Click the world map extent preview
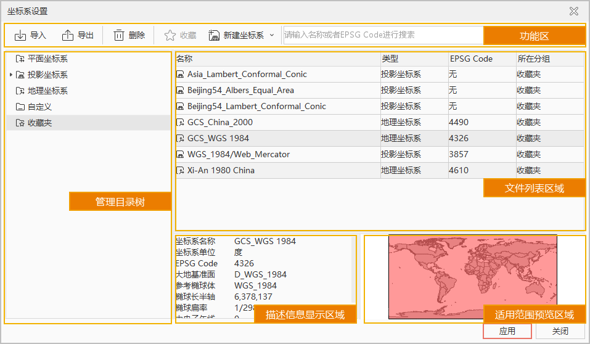The height and width of the screenshot is (344, 590). (x=473, y=277)
